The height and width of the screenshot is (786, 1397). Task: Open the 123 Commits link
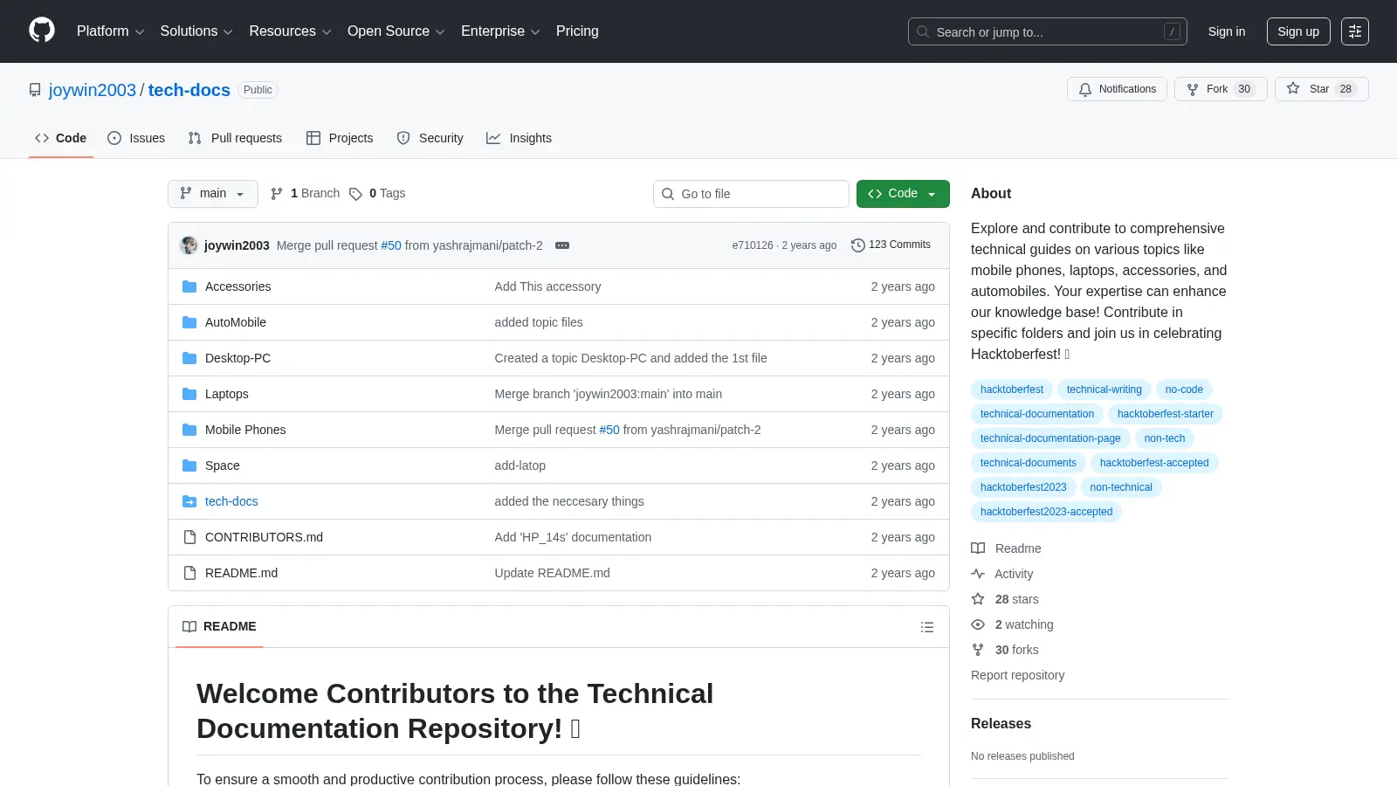point(891,245)
